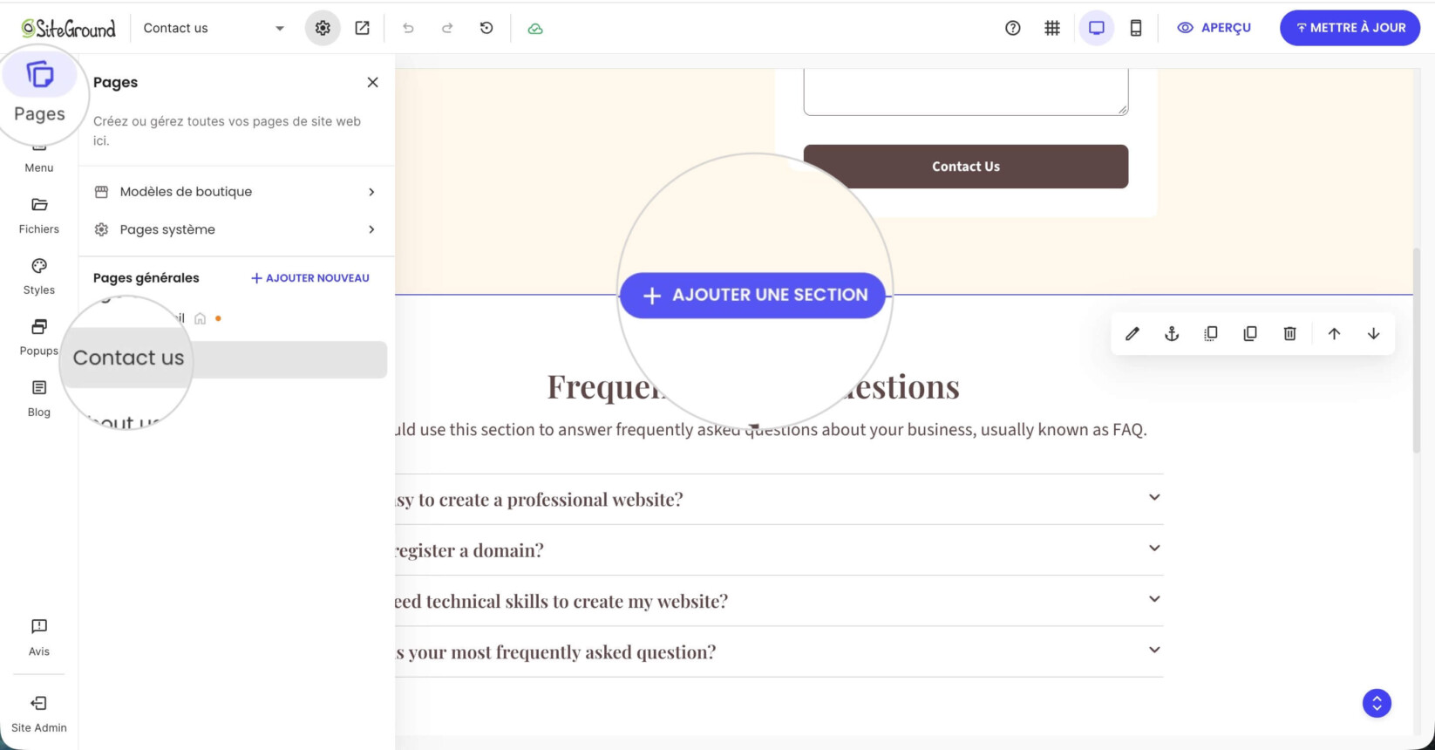Expand the professional website FAQ item
This screenshot has width=1435, height=750.
(x=779, y=499)
